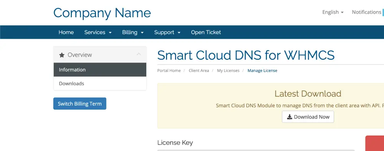Open the Downloads sidebar item

pos(100,84)
